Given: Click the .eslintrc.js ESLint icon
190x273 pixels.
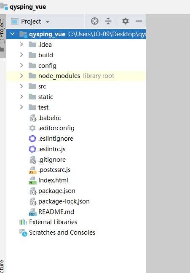Looking at the screenshot, I should click(32, 149).
